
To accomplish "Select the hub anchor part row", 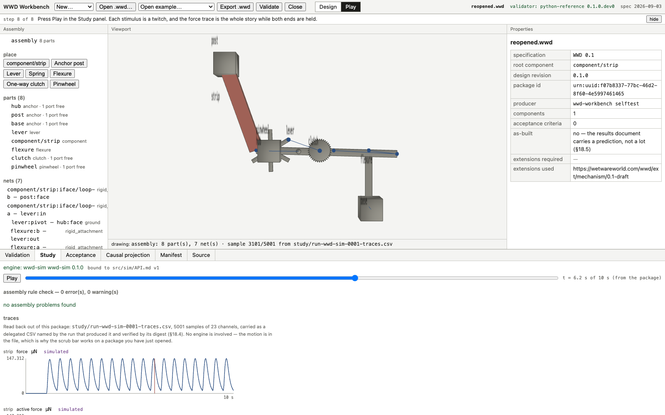I will tap(54, 106).
